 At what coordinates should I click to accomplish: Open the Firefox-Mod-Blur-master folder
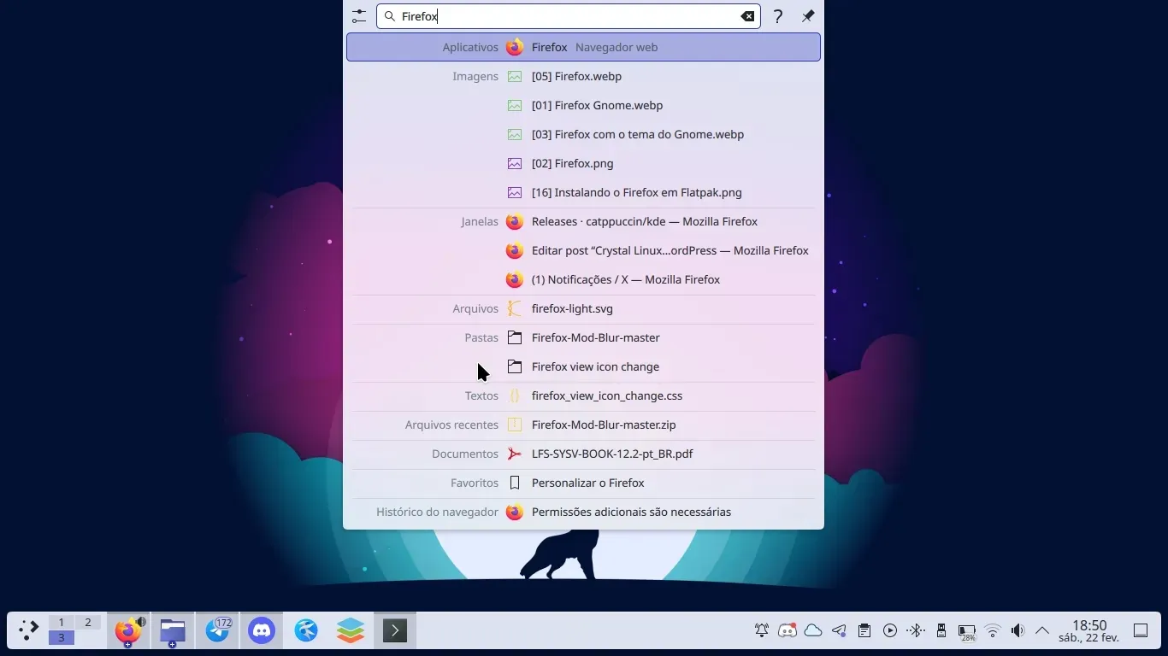(595, 337)
